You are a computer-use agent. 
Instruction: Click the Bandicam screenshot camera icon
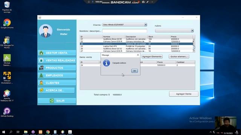point(143,2)
